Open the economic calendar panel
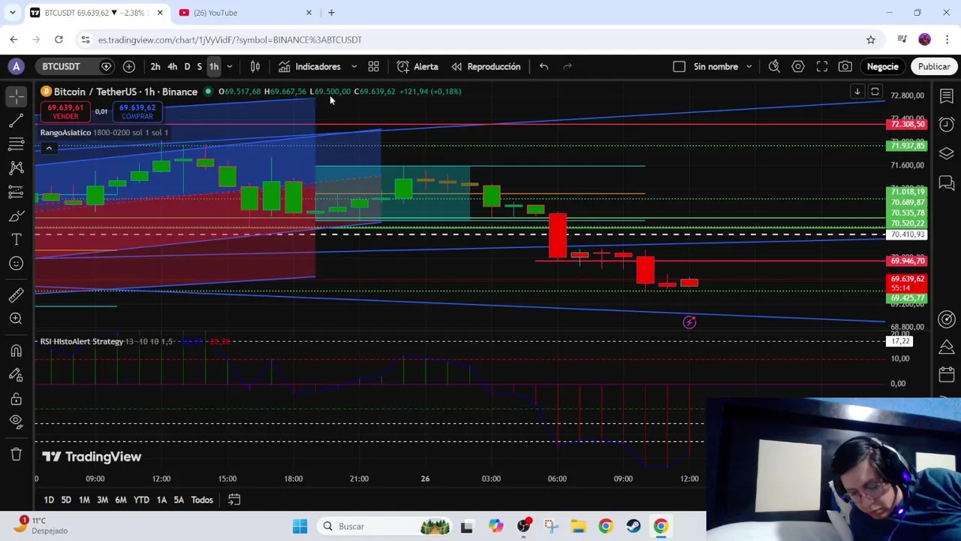Viewport: 961px width, 541px height. 947,375
